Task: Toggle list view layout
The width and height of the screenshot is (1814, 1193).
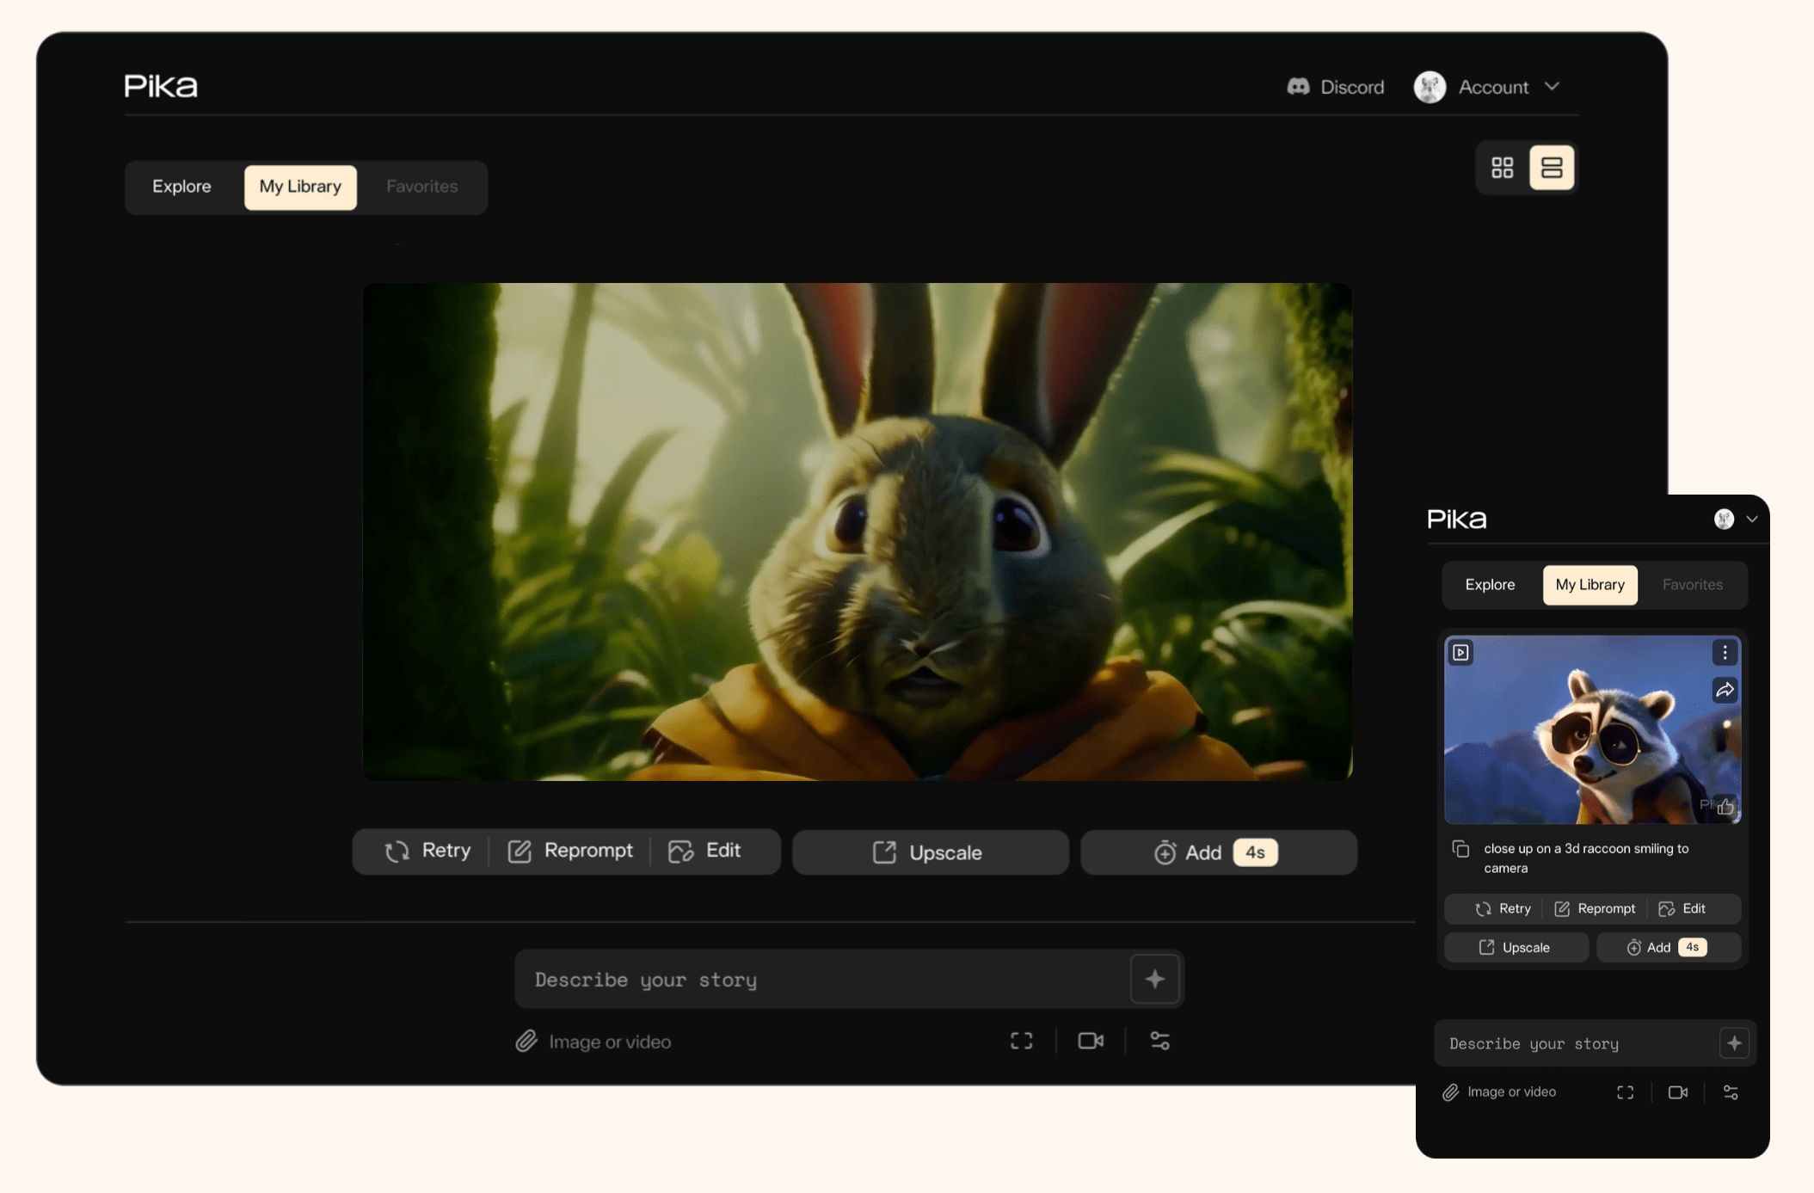Action: [x=1553, y=168]
